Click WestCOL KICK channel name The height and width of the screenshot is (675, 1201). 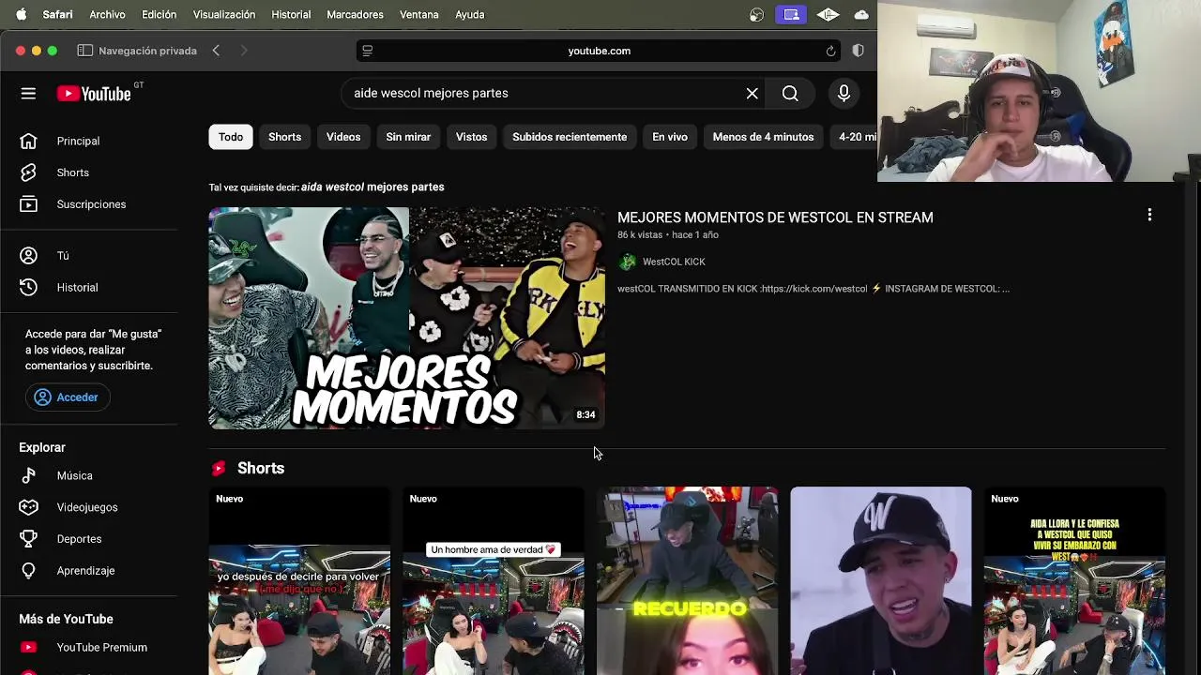[674, 262]
